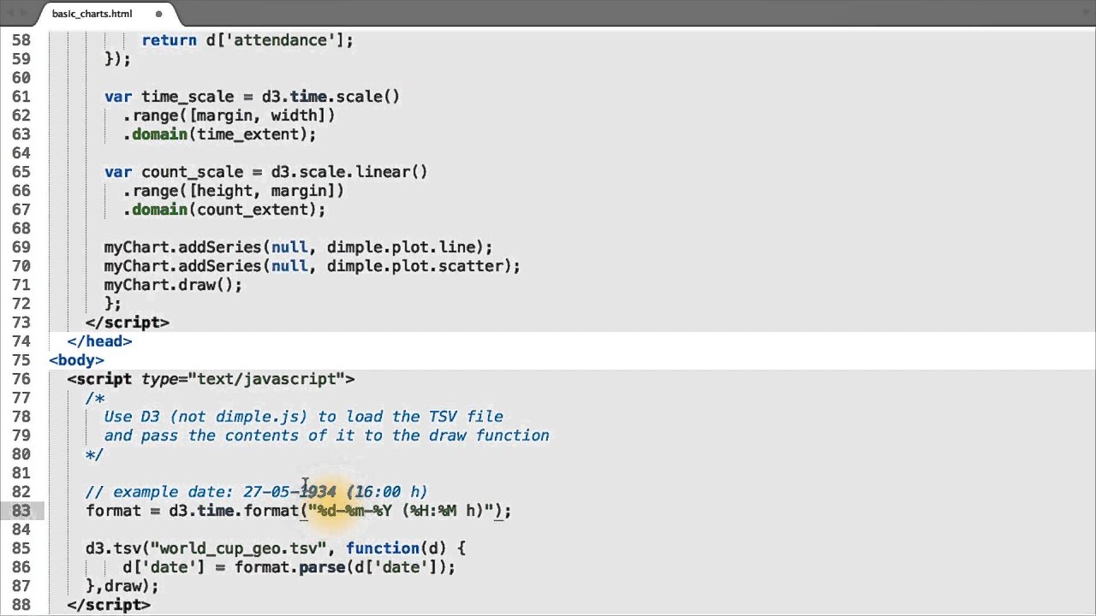Click 'dimple.plot.line' on line 69
The width and height of the screenshot is (1096, 616).
tap(400, 247)
